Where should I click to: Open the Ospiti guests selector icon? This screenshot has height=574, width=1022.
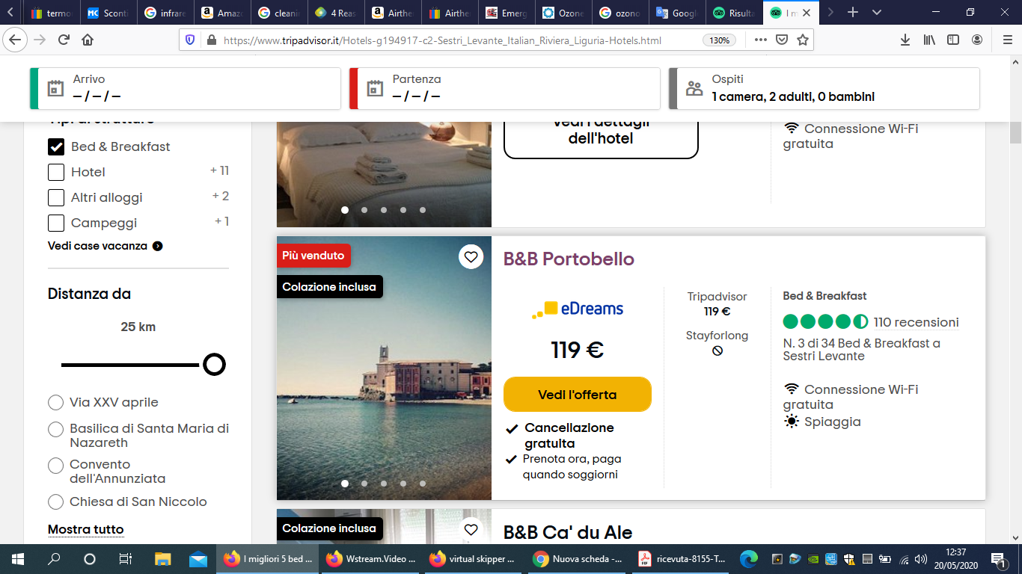click(x=694, y=88)
